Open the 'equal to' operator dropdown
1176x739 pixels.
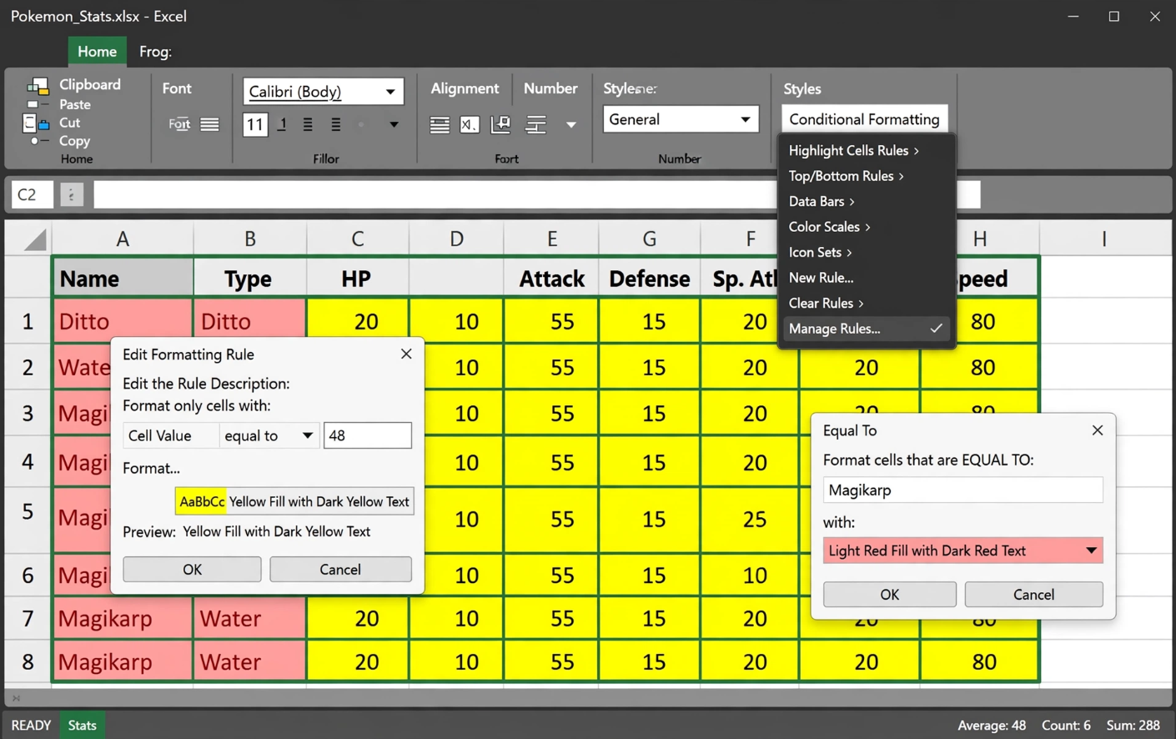(x=269, y=435)
